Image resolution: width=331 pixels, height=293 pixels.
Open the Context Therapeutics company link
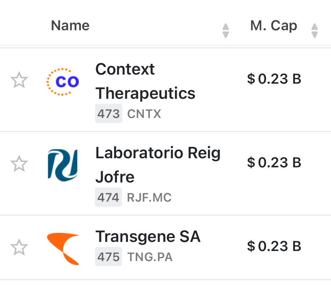click(x=145, y=81)
